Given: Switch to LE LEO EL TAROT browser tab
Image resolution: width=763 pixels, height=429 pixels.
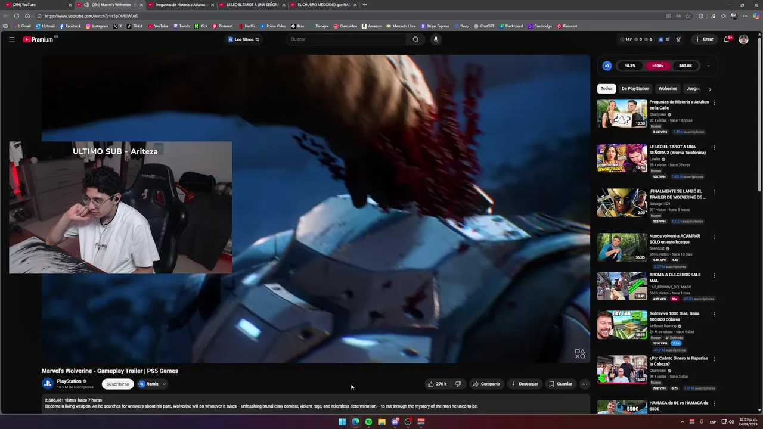Looking at the screenshot, I should pos(252,5).
